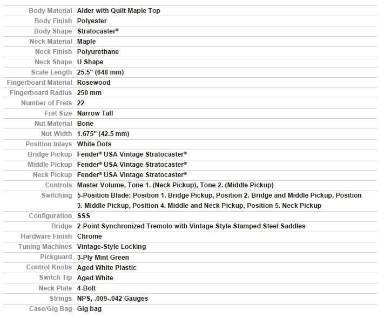Select the Bridge Pickup row's Fender value
This screenshot has height=318, width=384.
[x=132, y=155]
